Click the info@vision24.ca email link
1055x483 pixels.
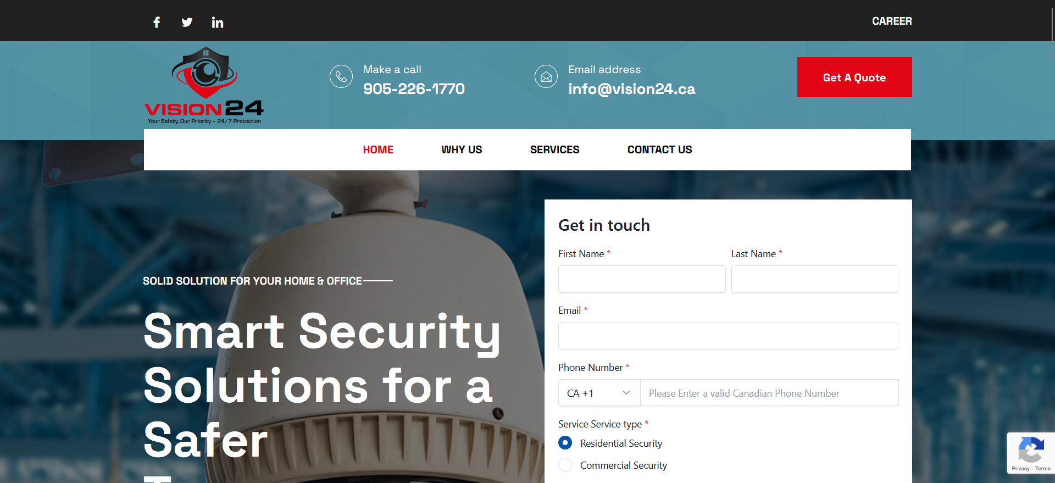tap(631, 89)
